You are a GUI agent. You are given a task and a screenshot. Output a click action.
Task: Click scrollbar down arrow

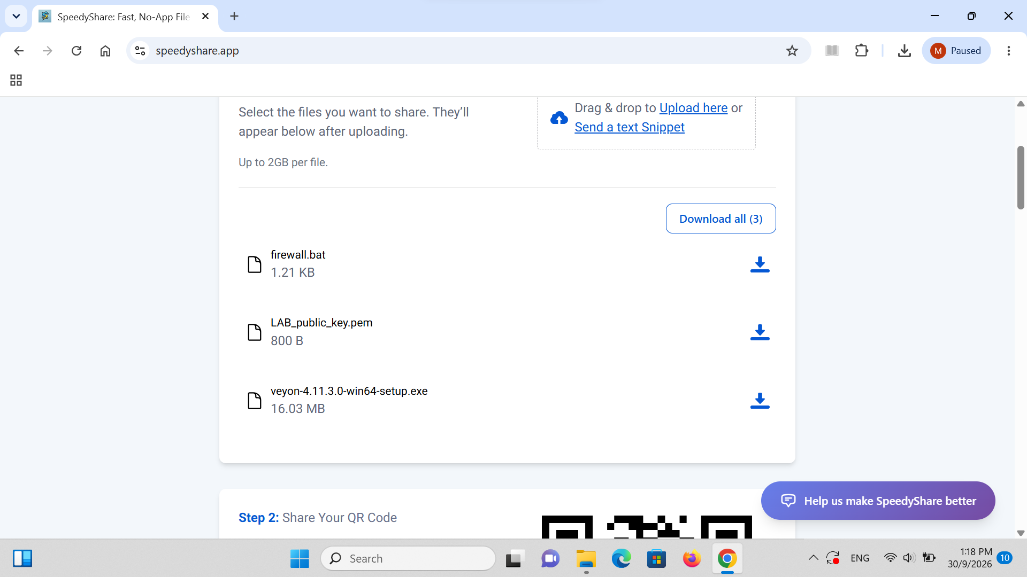pyautogui.click(x=1021, y=533)
